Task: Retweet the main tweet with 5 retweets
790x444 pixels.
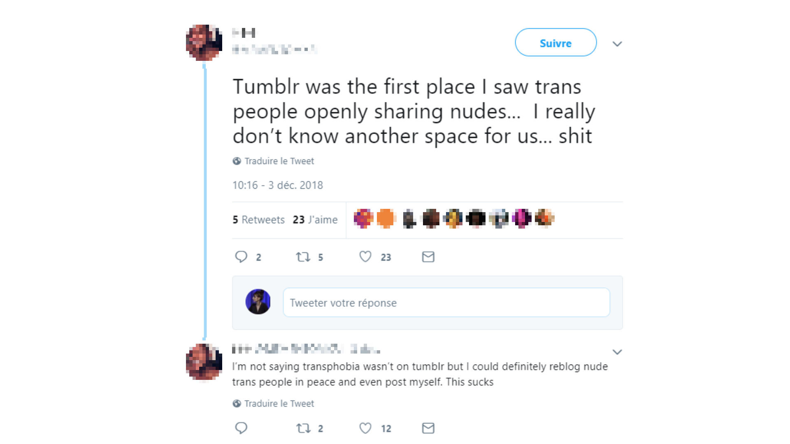Action: 303,257
